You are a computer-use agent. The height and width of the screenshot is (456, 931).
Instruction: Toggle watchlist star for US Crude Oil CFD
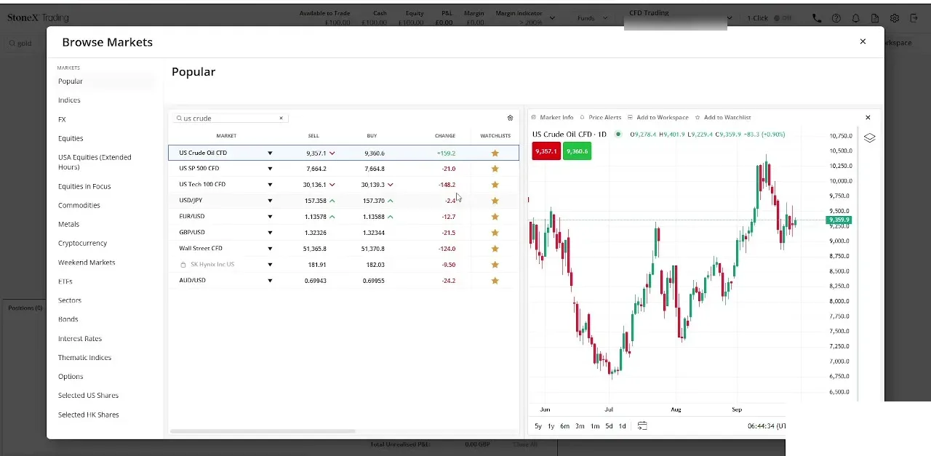click(x=495, y=153)
